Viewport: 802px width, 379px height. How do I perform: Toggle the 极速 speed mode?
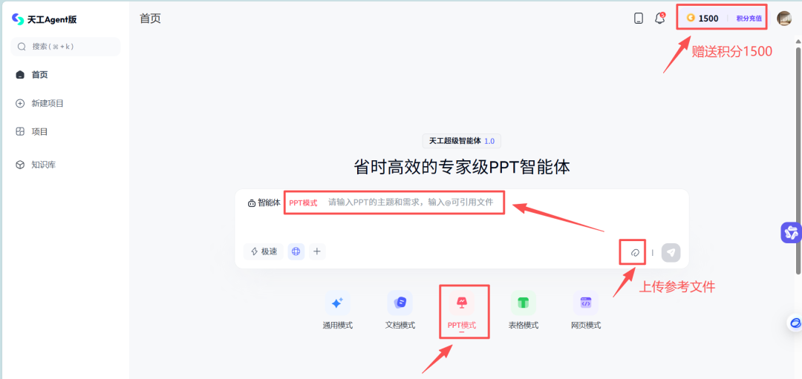point(264,251)
